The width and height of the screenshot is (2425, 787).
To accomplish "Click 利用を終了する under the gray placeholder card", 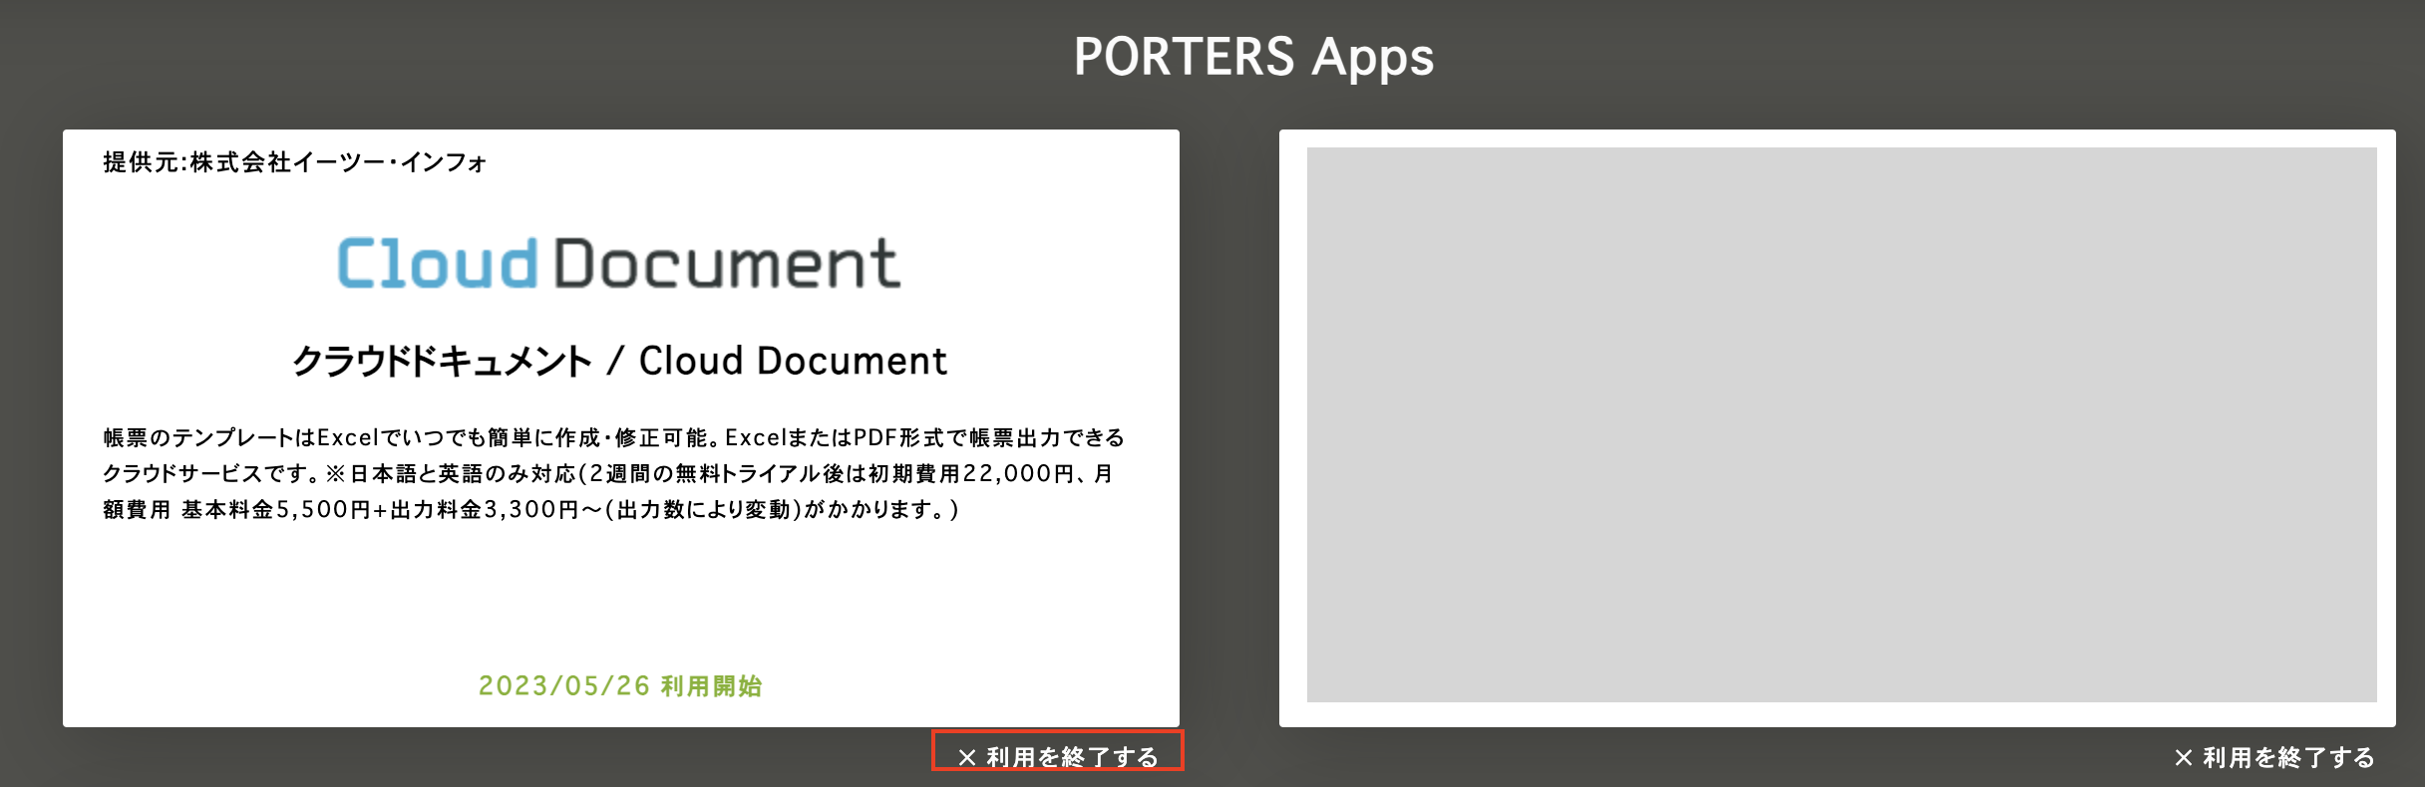I will (x=2274, y=757).
